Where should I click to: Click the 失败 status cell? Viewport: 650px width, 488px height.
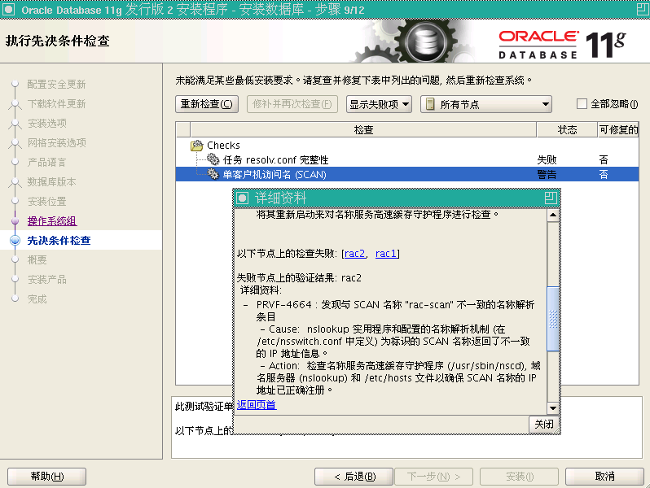pyautogui.click(x=547, y=159)
